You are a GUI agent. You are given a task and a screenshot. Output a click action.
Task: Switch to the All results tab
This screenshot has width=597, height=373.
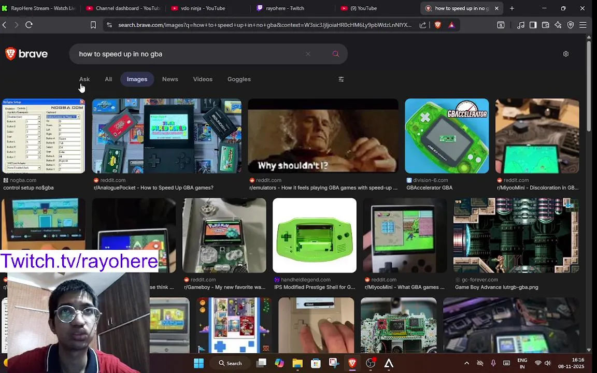coord(108,79)
